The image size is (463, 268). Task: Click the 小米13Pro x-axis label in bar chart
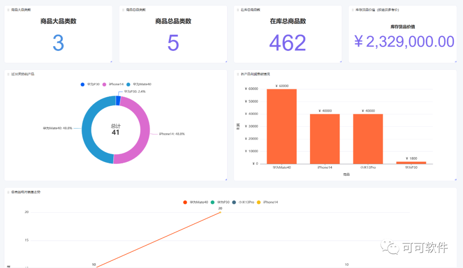click(368, 167)
